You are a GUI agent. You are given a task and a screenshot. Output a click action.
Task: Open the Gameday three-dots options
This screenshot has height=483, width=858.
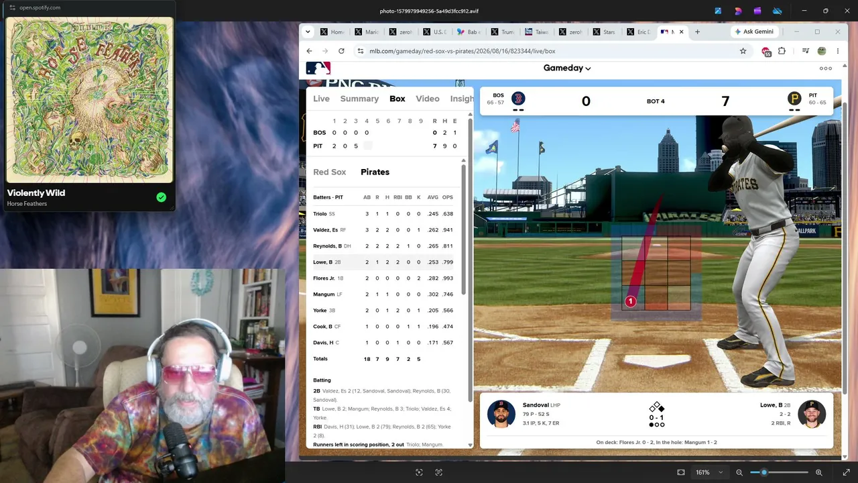point(826,68)
